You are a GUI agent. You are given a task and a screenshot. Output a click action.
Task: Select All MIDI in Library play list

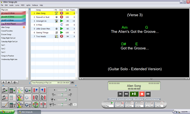point(13,20)
